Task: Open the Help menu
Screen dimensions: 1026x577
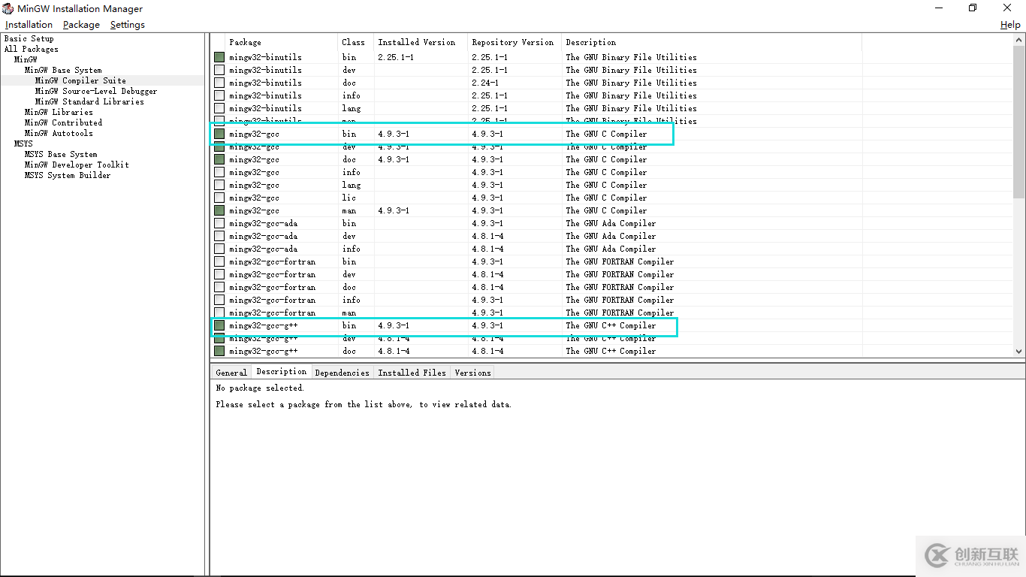Action: (1010, 25)
